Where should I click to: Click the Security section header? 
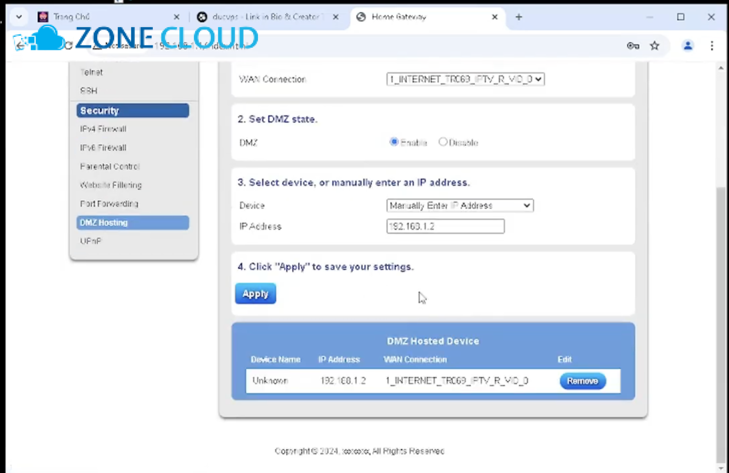(133, 110)
